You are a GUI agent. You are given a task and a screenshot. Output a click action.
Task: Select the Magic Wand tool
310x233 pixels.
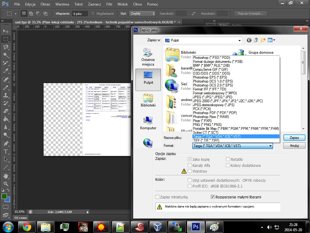coord(6,55)
